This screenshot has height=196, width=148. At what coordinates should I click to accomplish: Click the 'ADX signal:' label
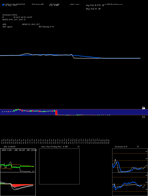[7, 27]
